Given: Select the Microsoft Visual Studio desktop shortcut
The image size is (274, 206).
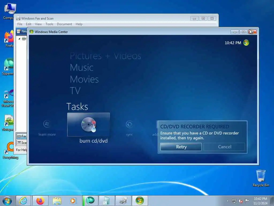Looking at the screenshot, I should point(7,98).
